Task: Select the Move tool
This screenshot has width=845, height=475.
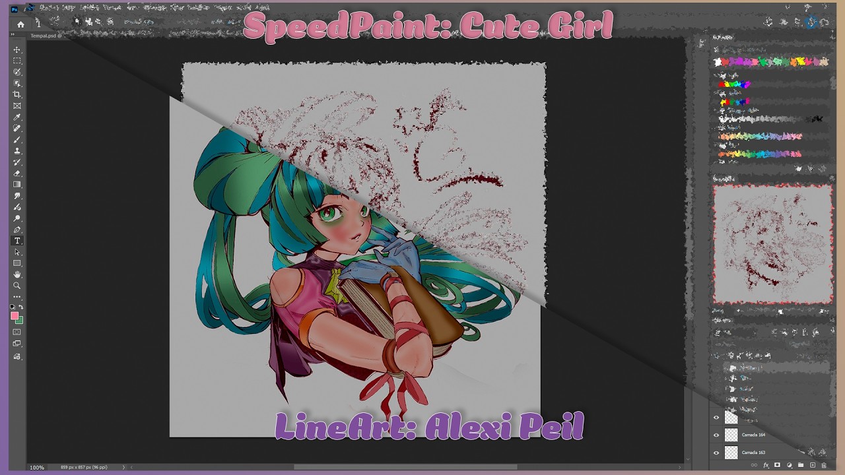Action: (17, 49)
